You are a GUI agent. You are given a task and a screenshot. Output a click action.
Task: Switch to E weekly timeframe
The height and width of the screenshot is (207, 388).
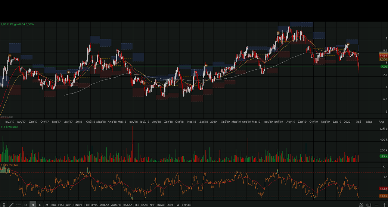point(40,205)
